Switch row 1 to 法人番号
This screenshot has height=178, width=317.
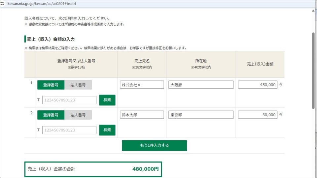coord(78,85)
